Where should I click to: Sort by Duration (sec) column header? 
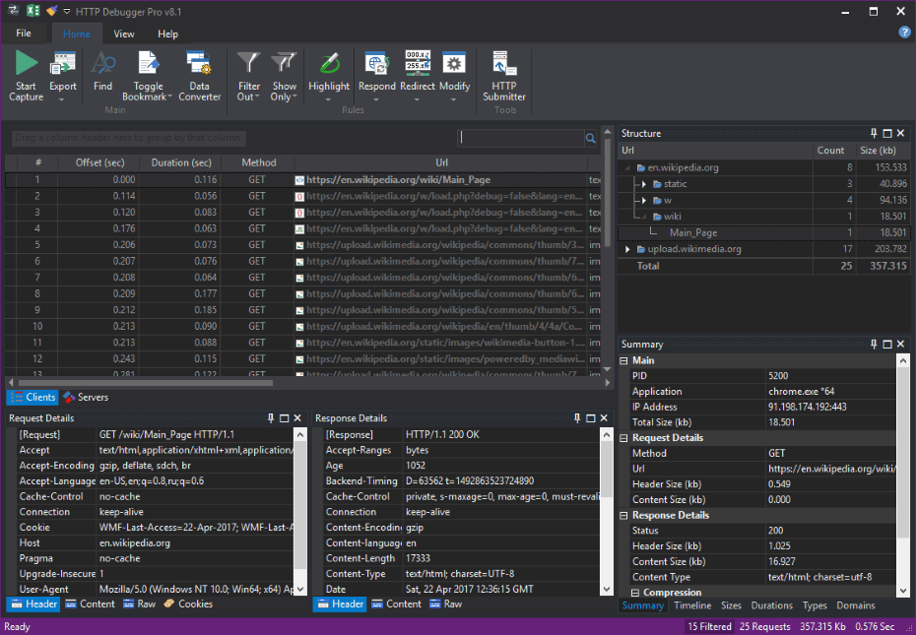click(x=181, y=163)
